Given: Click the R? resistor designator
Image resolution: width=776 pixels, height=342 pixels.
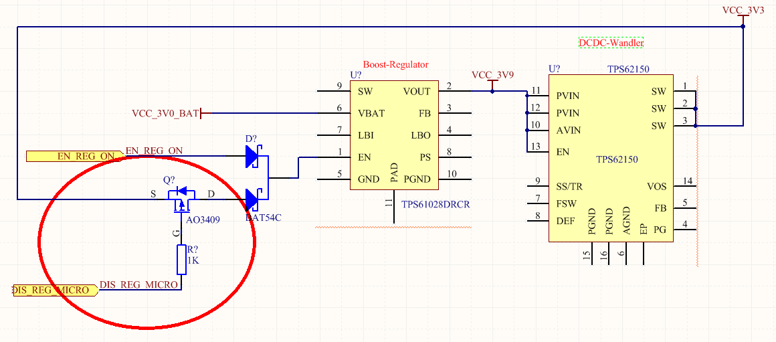Looking at the screenshot, I should pos(193,250).
